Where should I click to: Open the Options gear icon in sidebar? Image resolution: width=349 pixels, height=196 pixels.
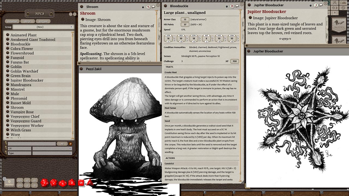click(343, 8)
